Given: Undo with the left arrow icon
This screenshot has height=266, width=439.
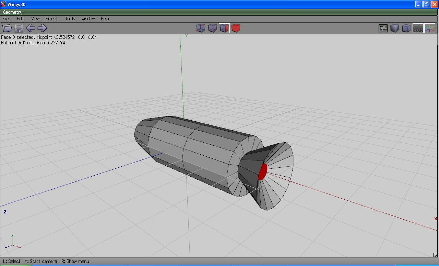Looking at the screenshot, I should coord(31,28).
